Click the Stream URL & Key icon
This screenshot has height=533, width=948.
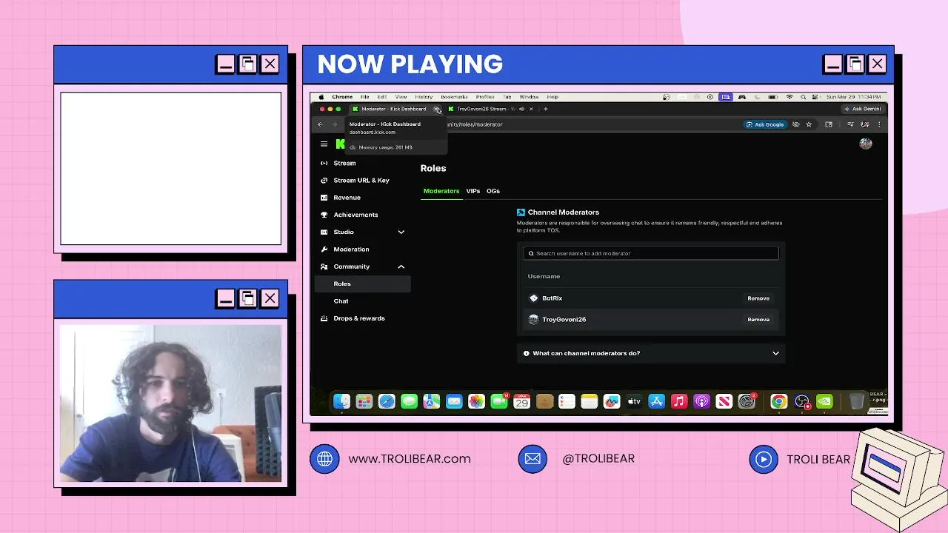(x=324, y=181)
